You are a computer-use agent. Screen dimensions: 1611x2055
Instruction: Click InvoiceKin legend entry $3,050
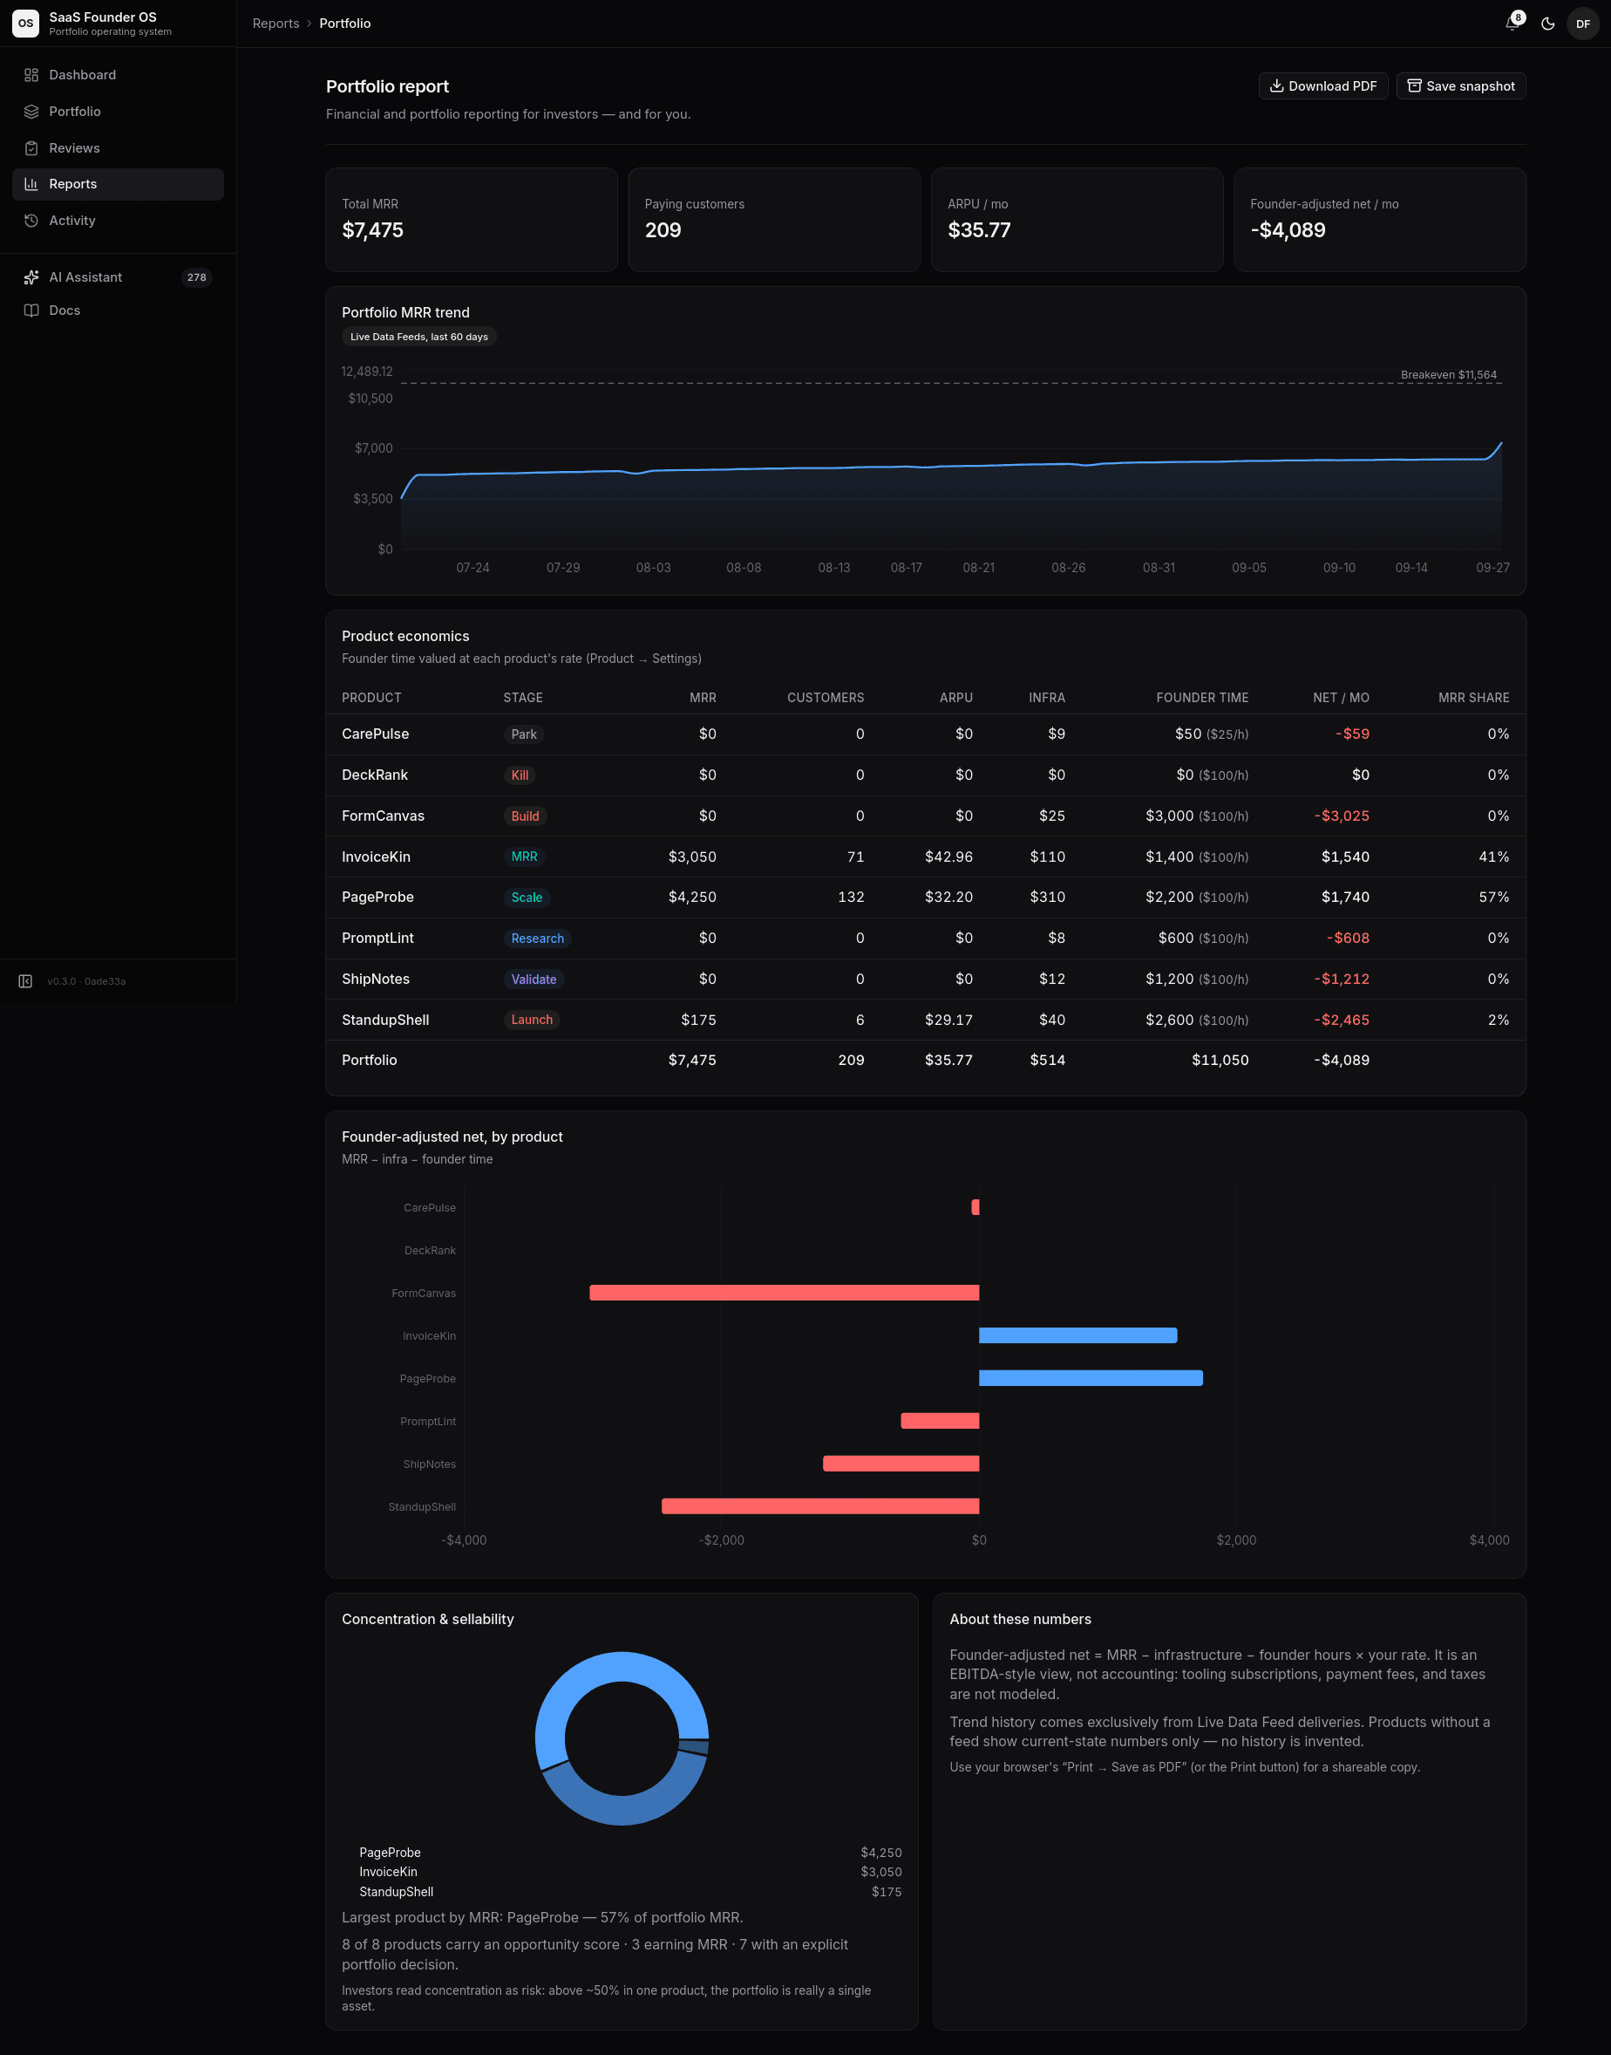(622, 1873)
